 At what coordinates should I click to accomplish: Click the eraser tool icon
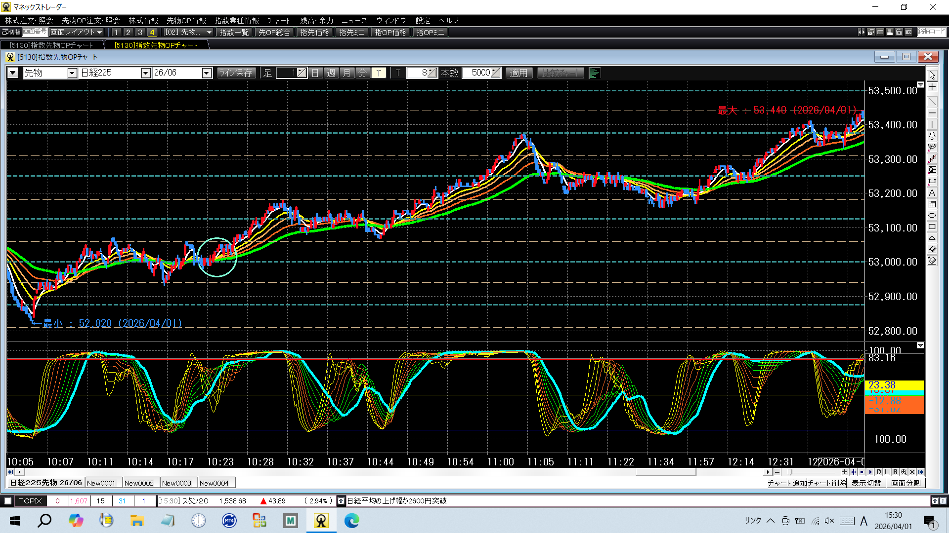click(932, 249)
